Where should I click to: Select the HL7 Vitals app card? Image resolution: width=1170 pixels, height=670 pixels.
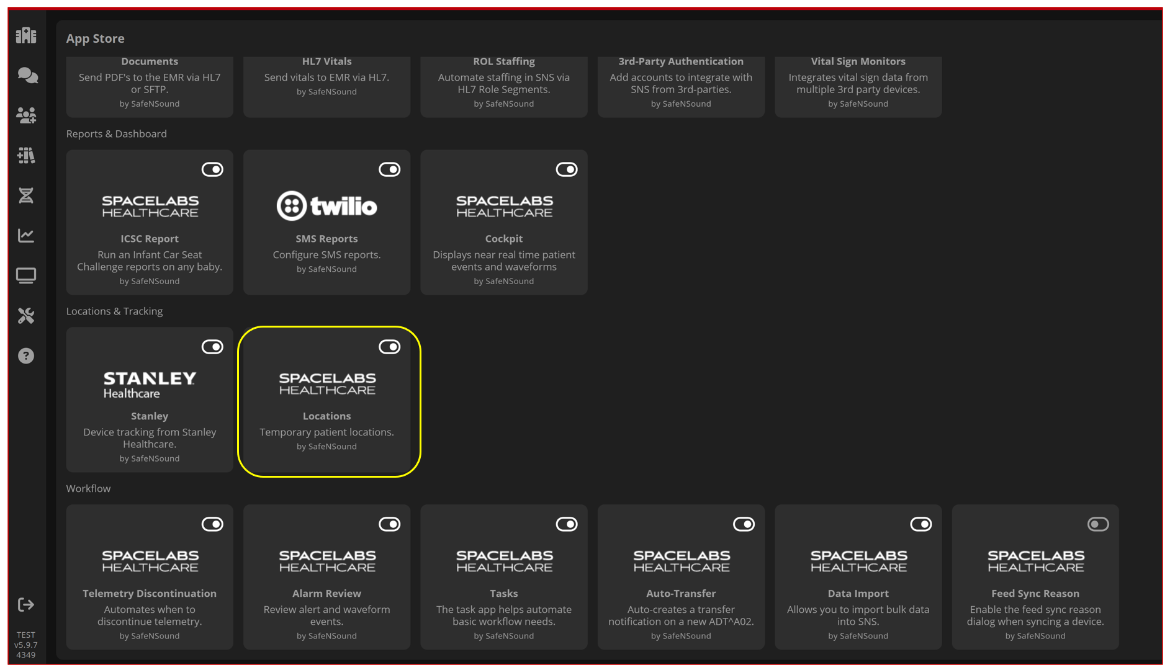click(327, 86)
